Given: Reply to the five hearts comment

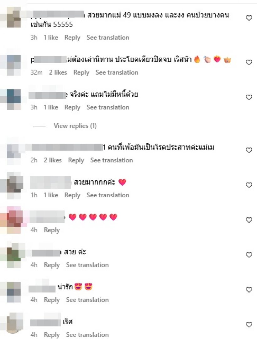Looking at the screenshot, I should coord(52,230).
